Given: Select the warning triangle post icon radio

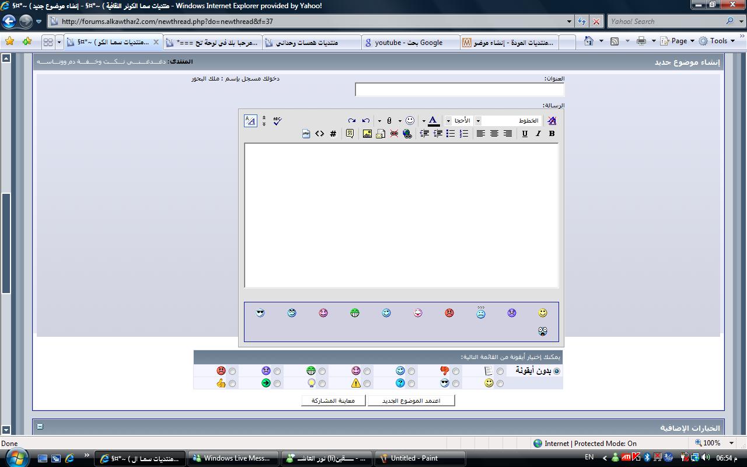Looking at the screenshot, I should (367, 384).
